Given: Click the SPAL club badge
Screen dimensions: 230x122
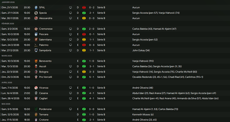Looking at the screenshot, I should pos(36,8).
